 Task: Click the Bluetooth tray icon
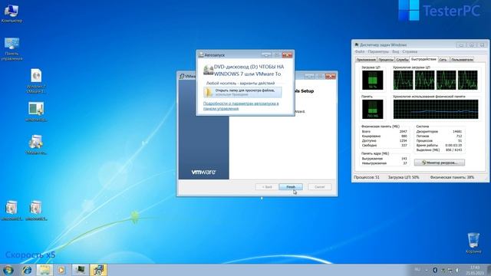coord(435,270)
